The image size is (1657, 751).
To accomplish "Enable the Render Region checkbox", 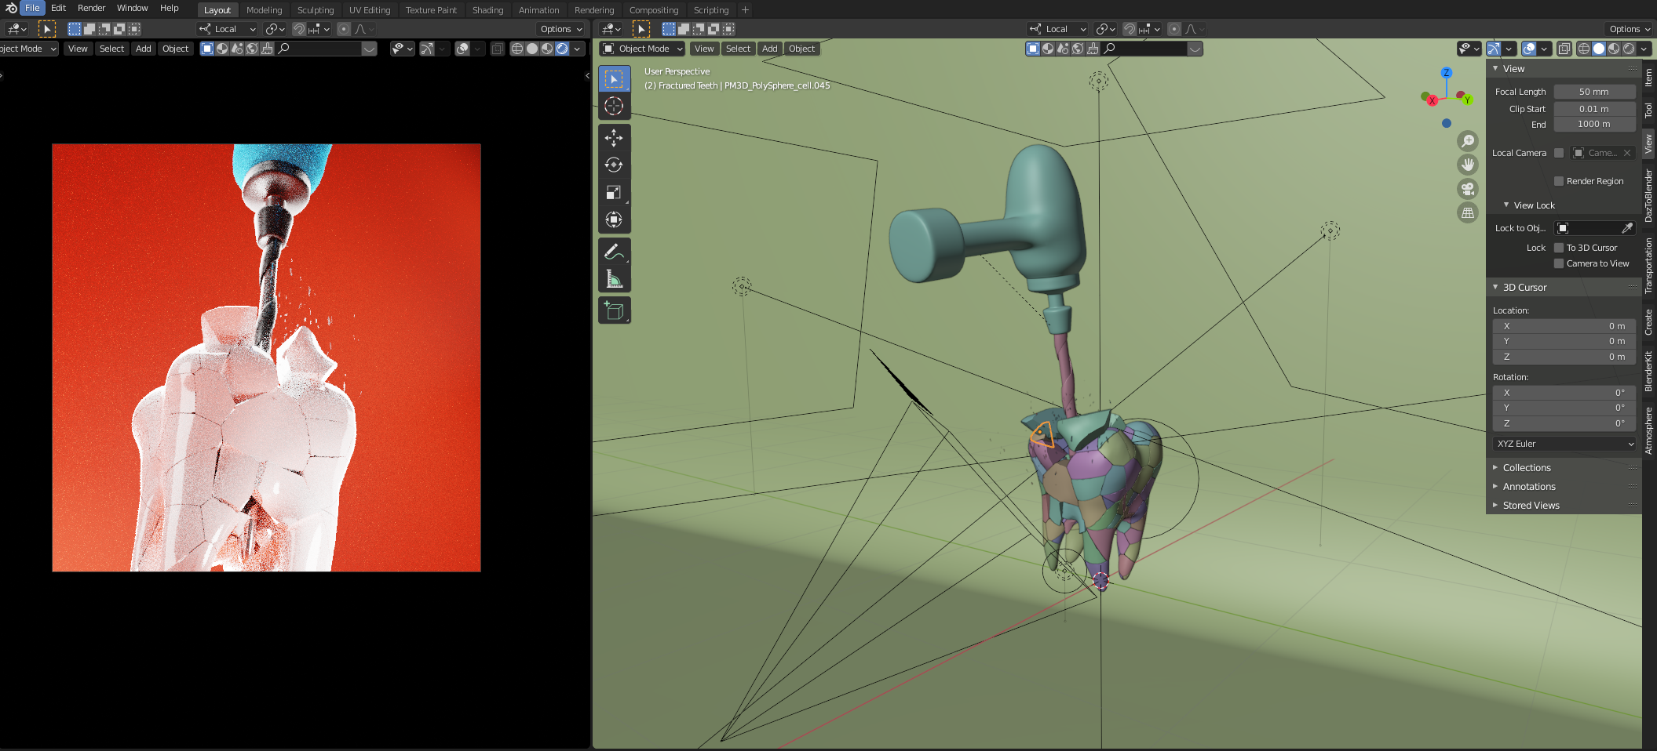I will pos(1559,181).
